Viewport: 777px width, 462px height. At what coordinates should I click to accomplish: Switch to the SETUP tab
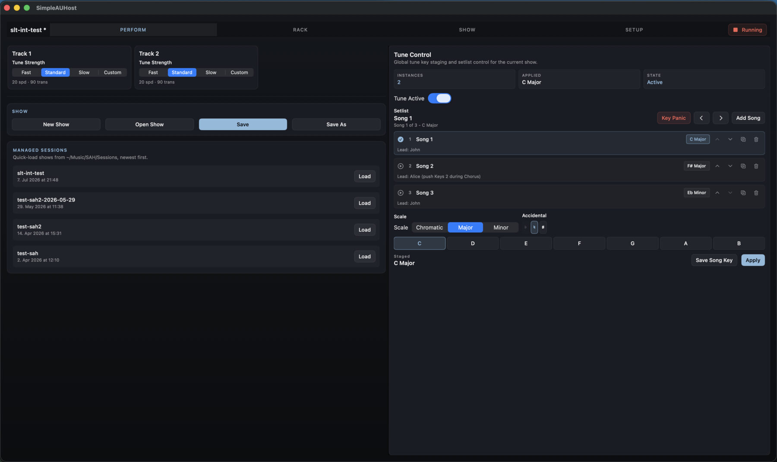tap(634, 30)
